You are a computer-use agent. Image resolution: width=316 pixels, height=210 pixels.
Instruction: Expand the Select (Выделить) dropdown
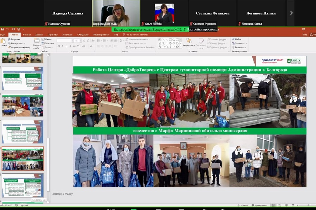pos(240,47)
